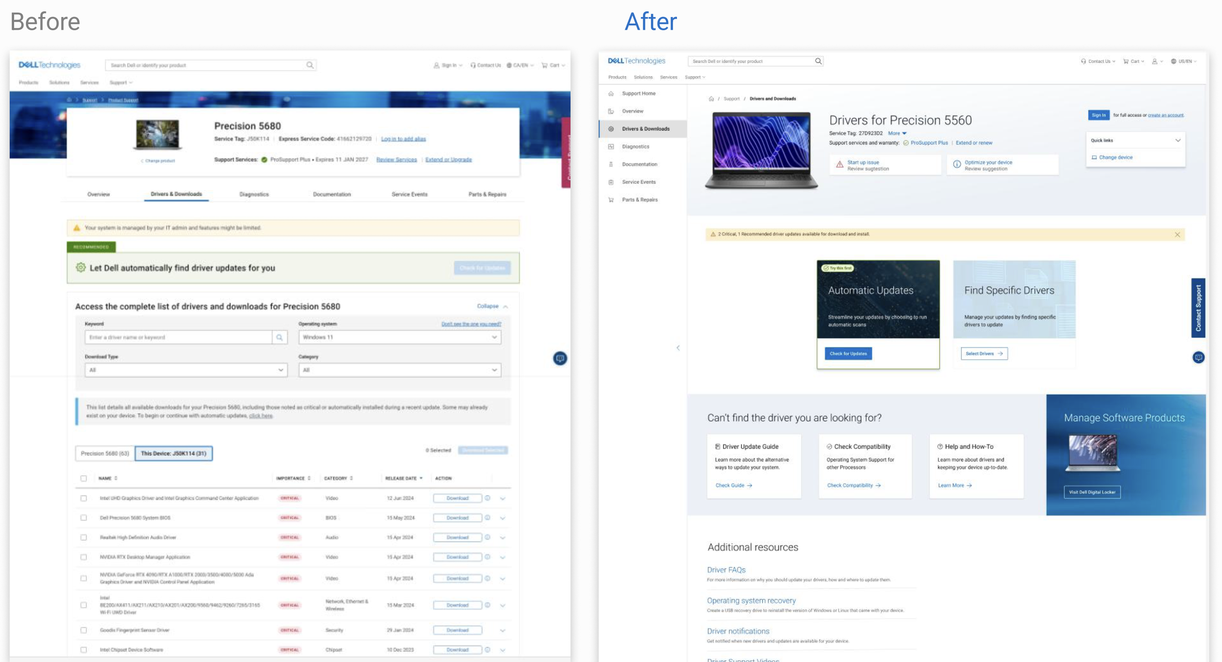
Task: Open the Download Type dropdown
Action: coord(186,370)
